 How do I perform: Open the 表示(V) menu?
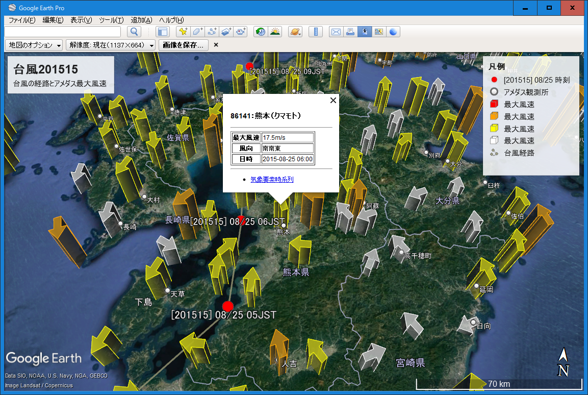81,20
